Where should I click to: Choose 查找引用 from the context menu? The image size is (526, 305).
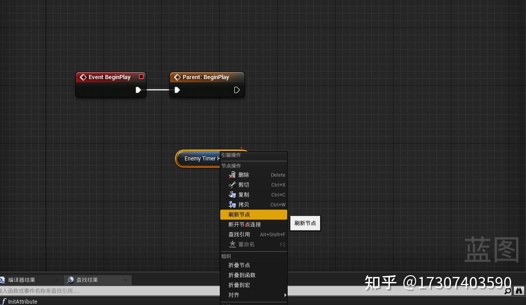[x=239, y=234]
